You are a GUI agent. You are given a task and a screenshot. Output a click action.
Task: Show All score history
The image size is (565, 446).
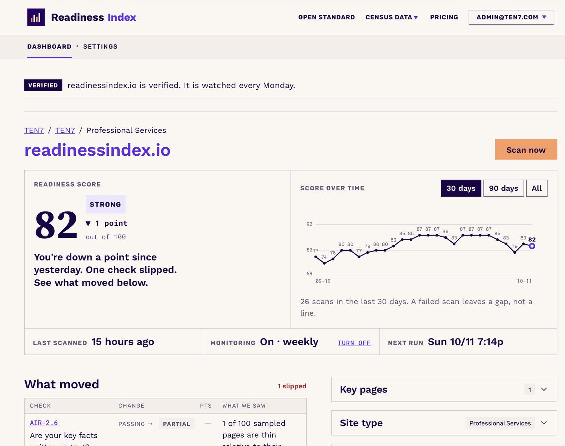coord(537,188)
